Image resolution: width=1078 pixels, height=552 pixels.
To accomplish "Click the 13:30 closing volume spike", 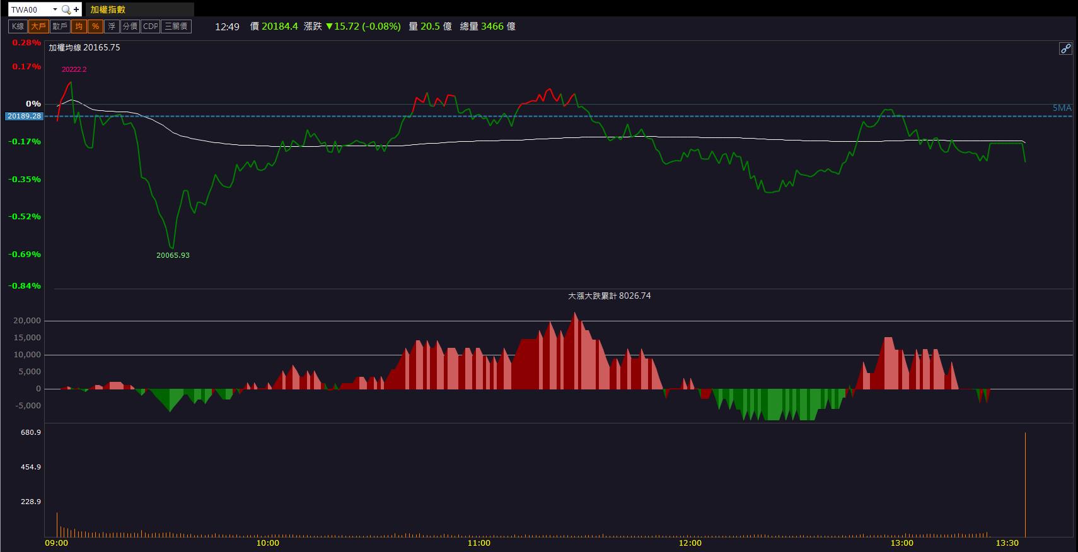I will 1025,484.
